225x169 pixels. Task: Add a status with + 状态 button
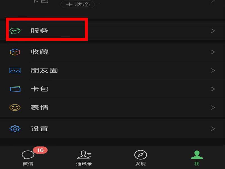(x=78, y=4)
